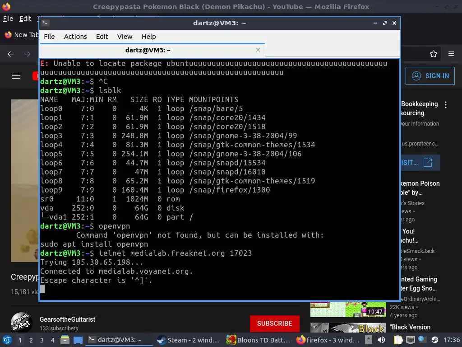
Task: Click "Trying 185.30.65.198..." terminal line
Action: 92,262
